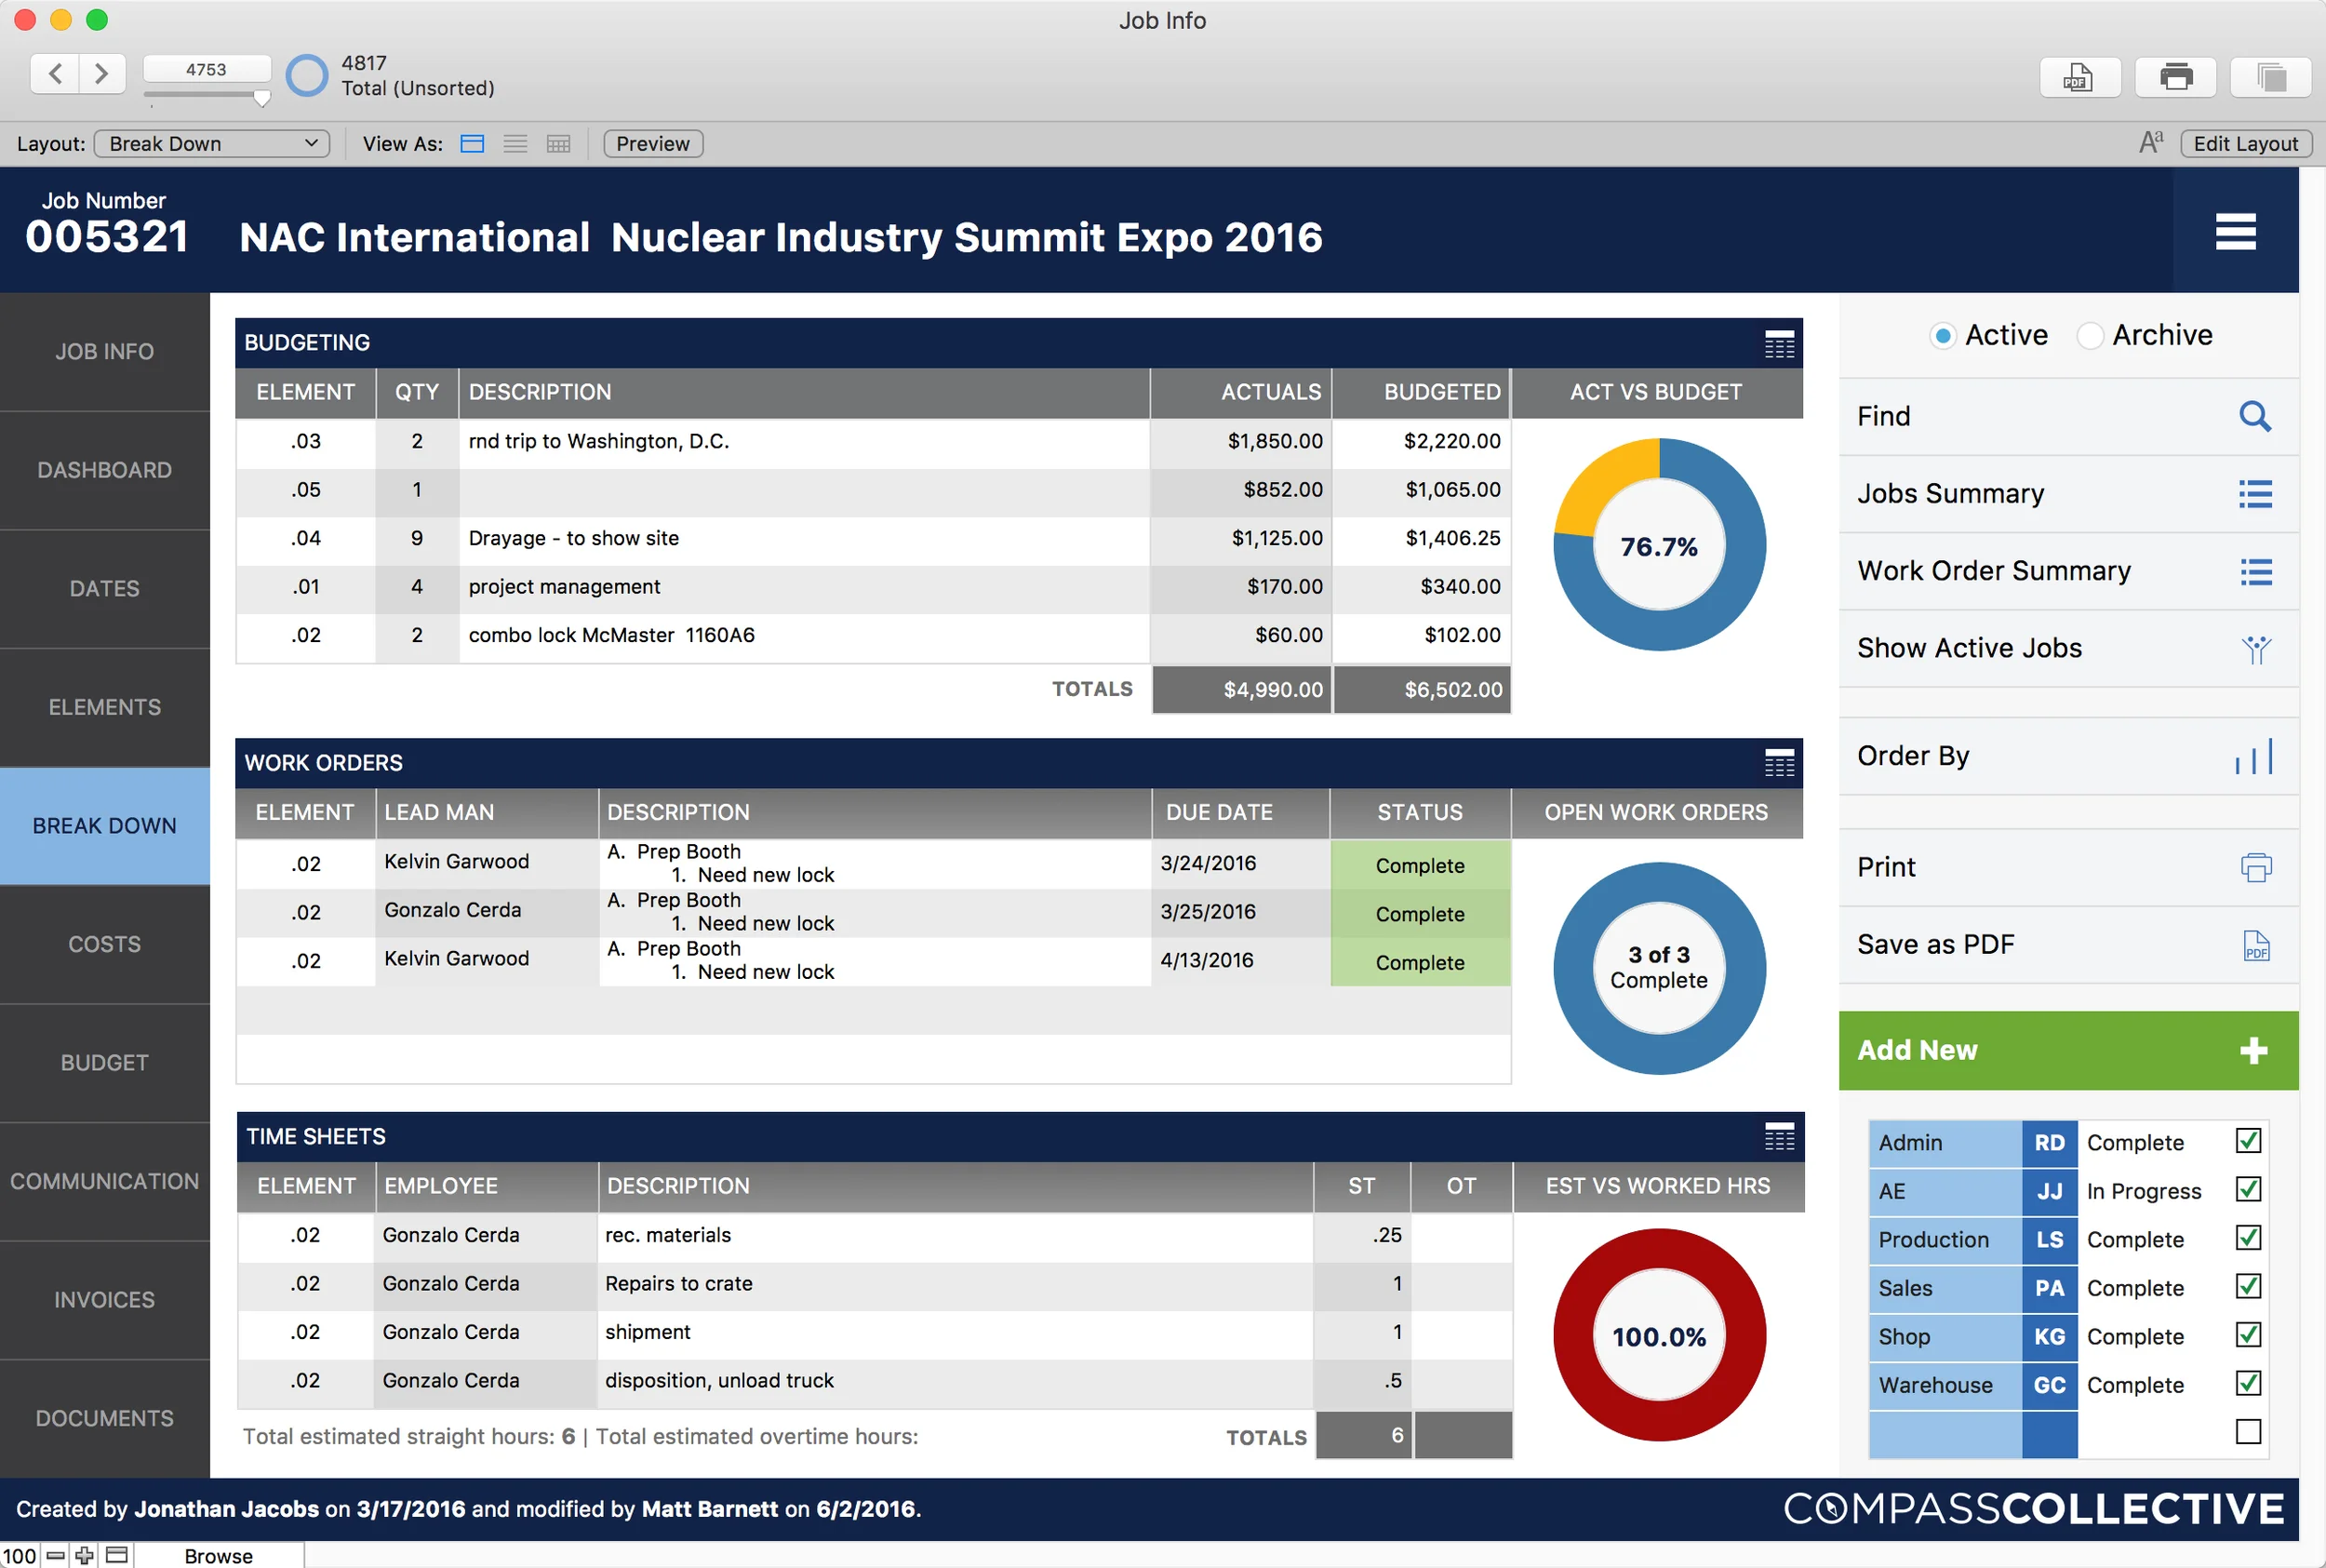The image size is (2326, 1568).
Task: Click the text formatting Aa icon
Action: 2151,143
